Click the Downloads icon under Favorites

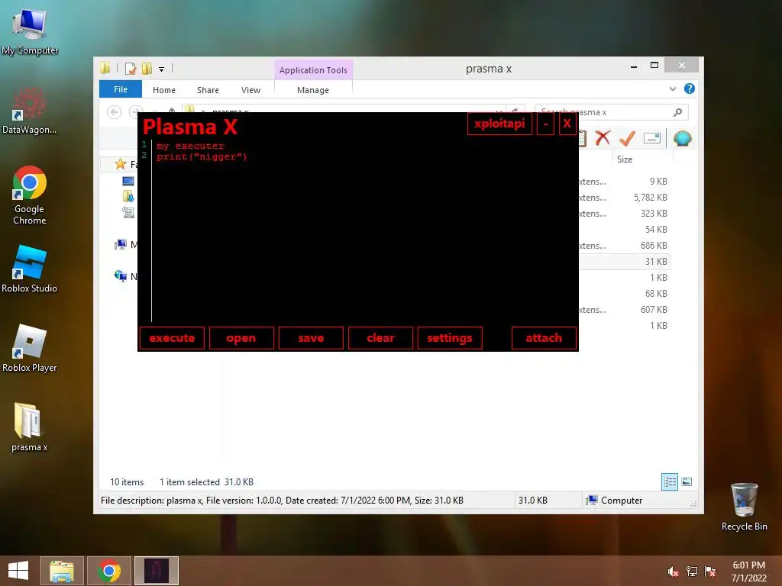[x=128, y=196]
